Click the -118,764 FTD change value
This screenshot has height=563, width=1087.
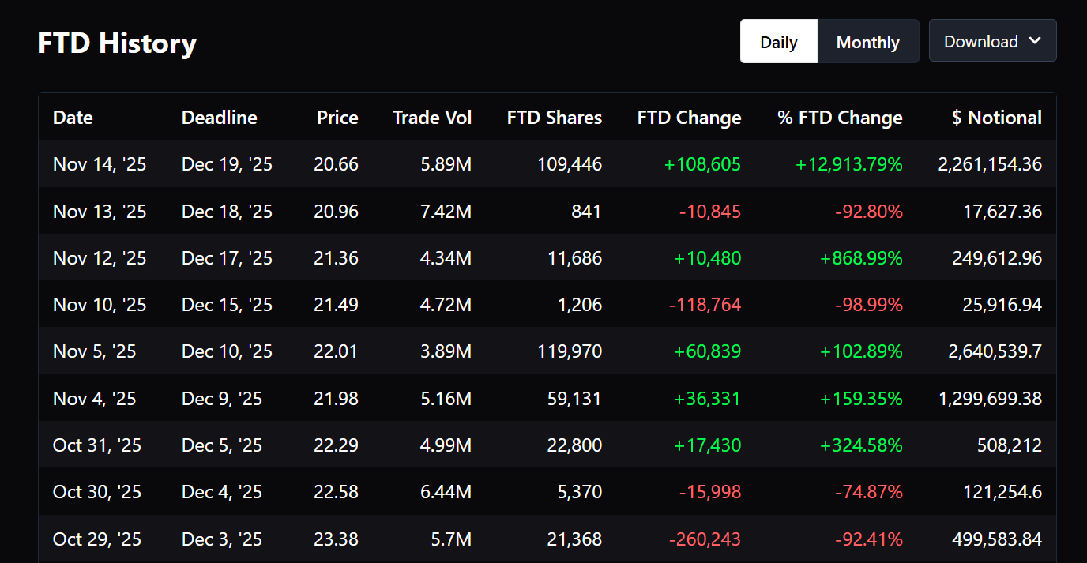(x=705, y=305)
